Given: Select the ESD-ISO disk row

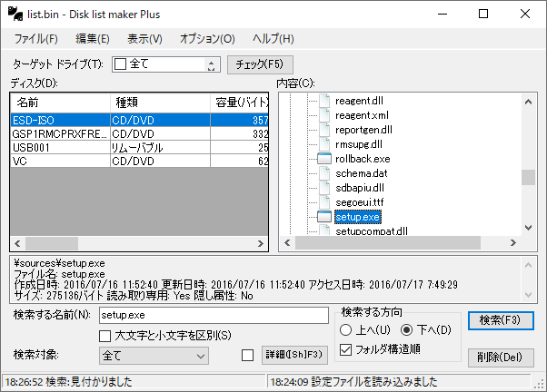Looking at the screenshot, I should pyautogui.click(x=140, y=120).
